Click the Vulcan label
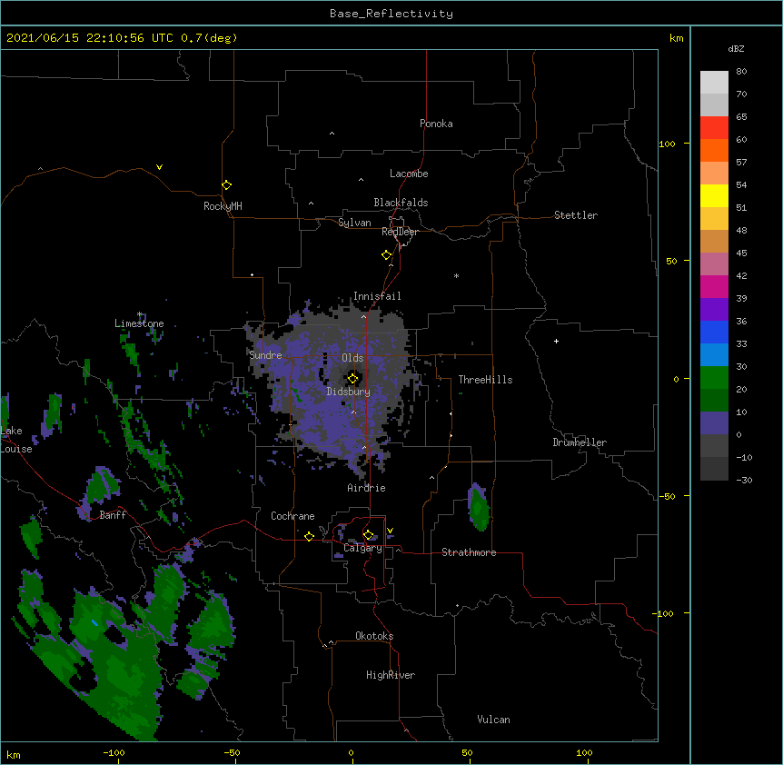783x765 pixels. [493, 720]
